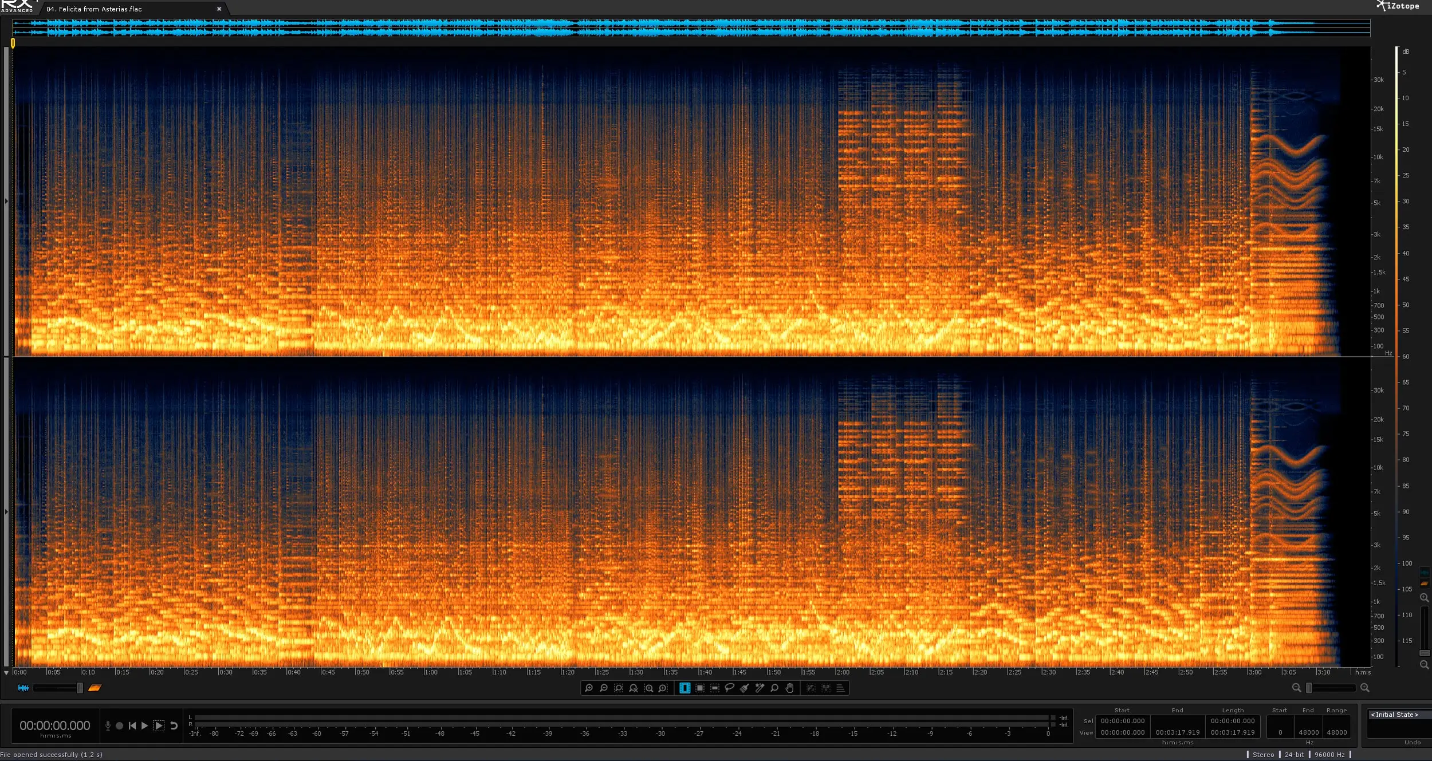Viewport: 1432px width, 761px height.
Task: Click the zoom selection in icon
Action: pyautogui.click(x=648, y=688)
